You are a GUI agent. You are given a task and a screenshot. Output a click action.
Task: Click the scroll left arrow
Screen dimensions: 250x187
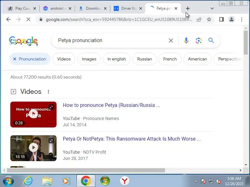4,170
